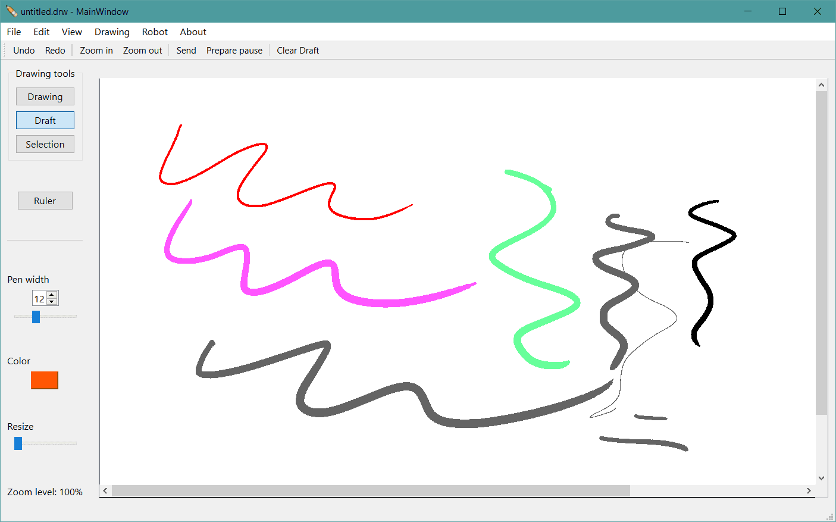Click Undo in the toolbar
Screen dimensions: 836x522
point(24,51)
